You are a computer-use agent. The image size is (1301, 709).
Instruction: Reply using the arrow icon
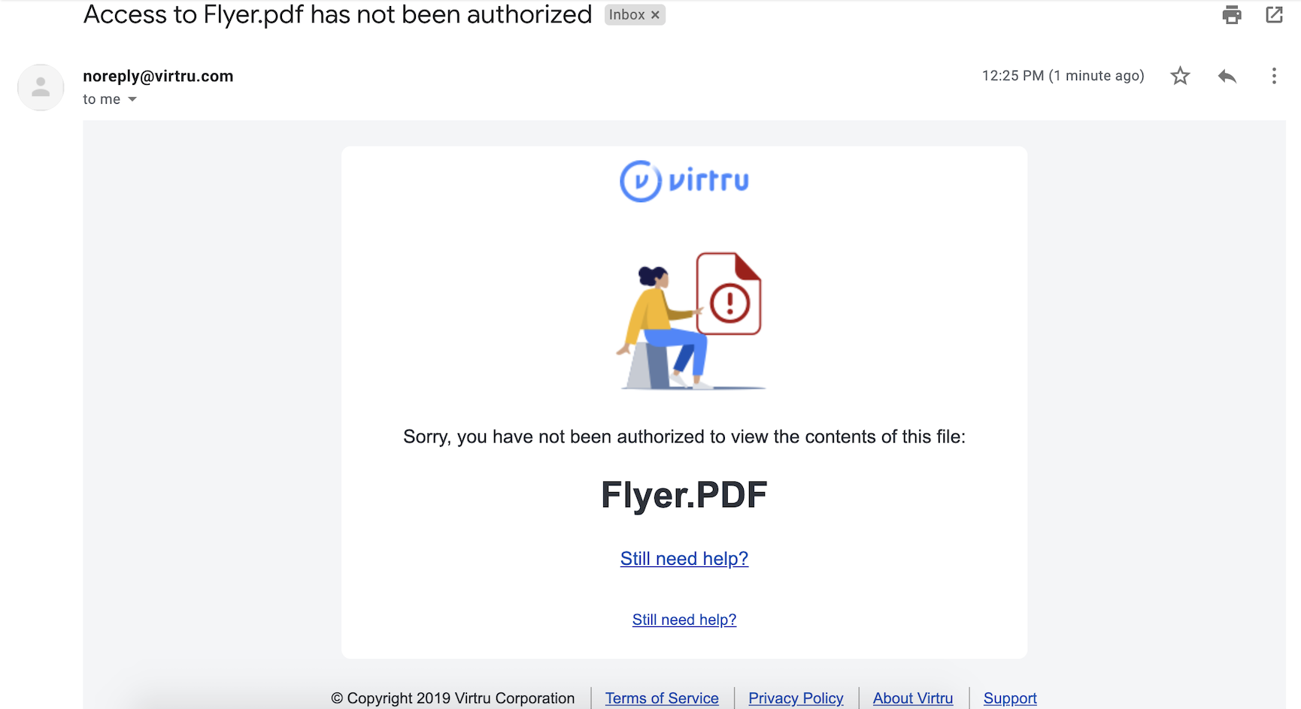(x=1227, y=76)
